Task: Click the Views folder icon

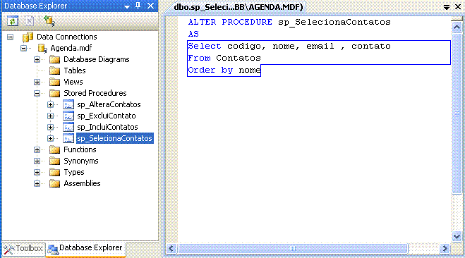Action: point(54,82)
